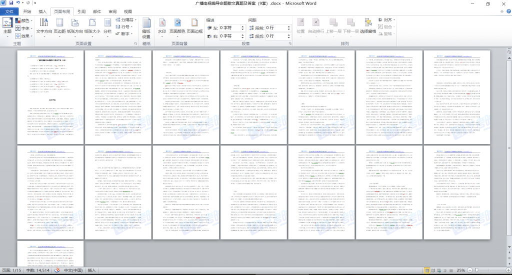Open the 稿纸设置 (Manuscript paper settings) tool
Image resolution: width=512 pixels, height=275 pixels.
click(146, 28)
